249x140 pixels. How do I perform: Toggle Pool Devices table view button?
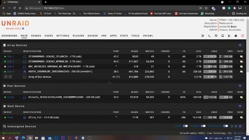240,86
